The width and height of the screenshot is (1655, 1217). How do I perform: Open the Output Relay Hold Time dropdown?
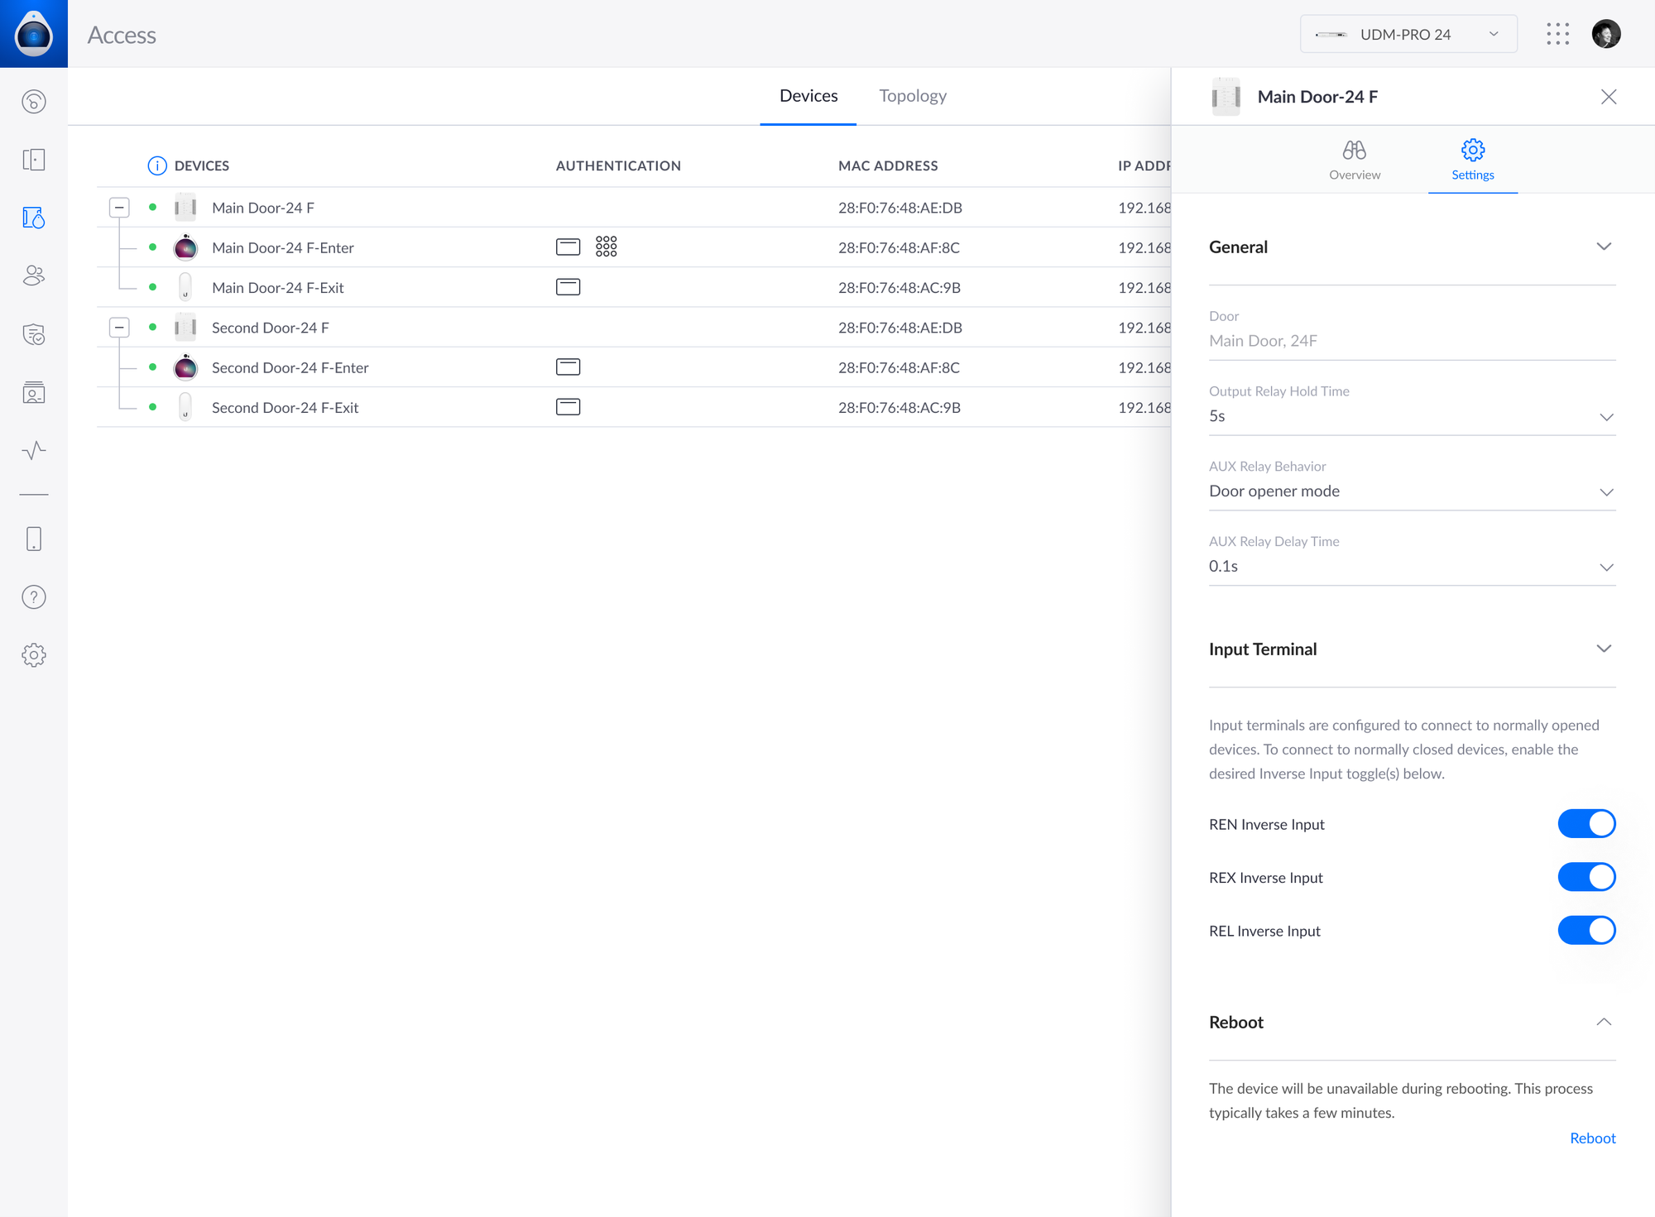1411,416
